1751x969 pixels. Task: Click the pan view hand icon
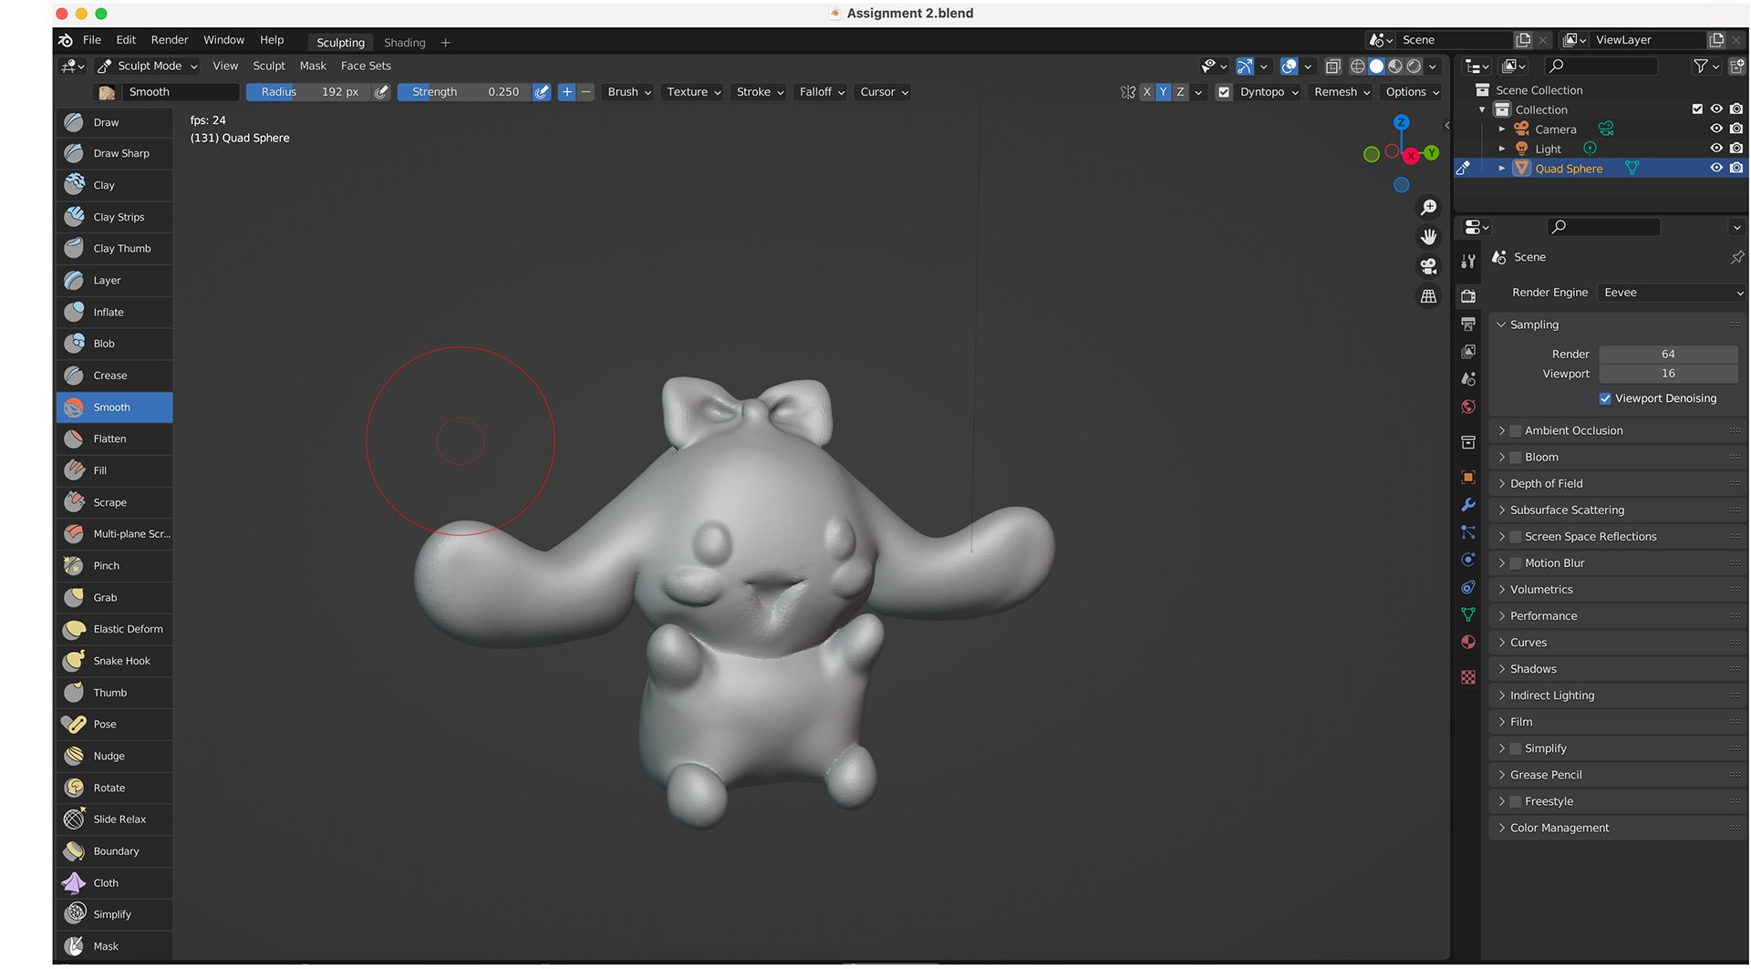pyautogui.click(x=1428, y=237)
